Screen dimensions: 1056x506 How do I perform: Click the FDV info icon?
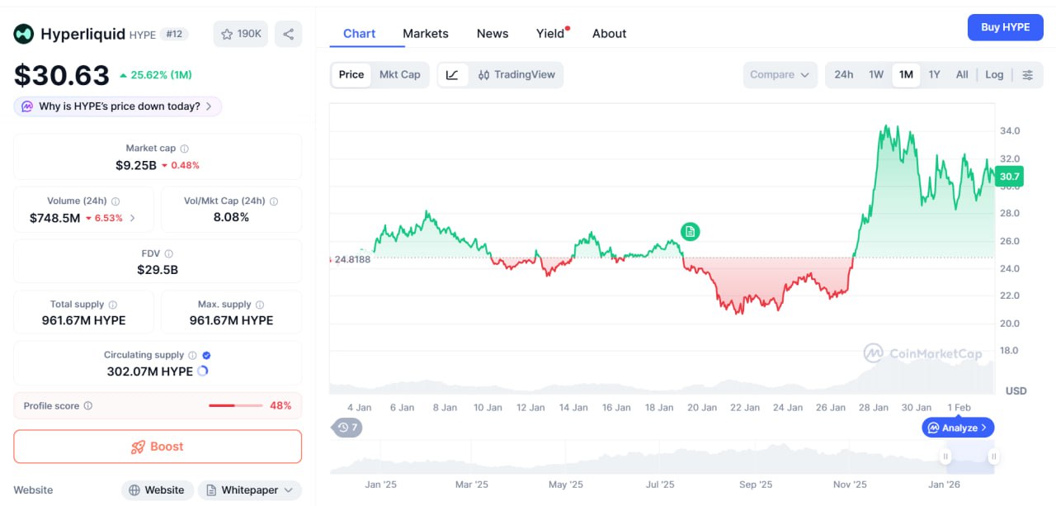pos(168,254)
